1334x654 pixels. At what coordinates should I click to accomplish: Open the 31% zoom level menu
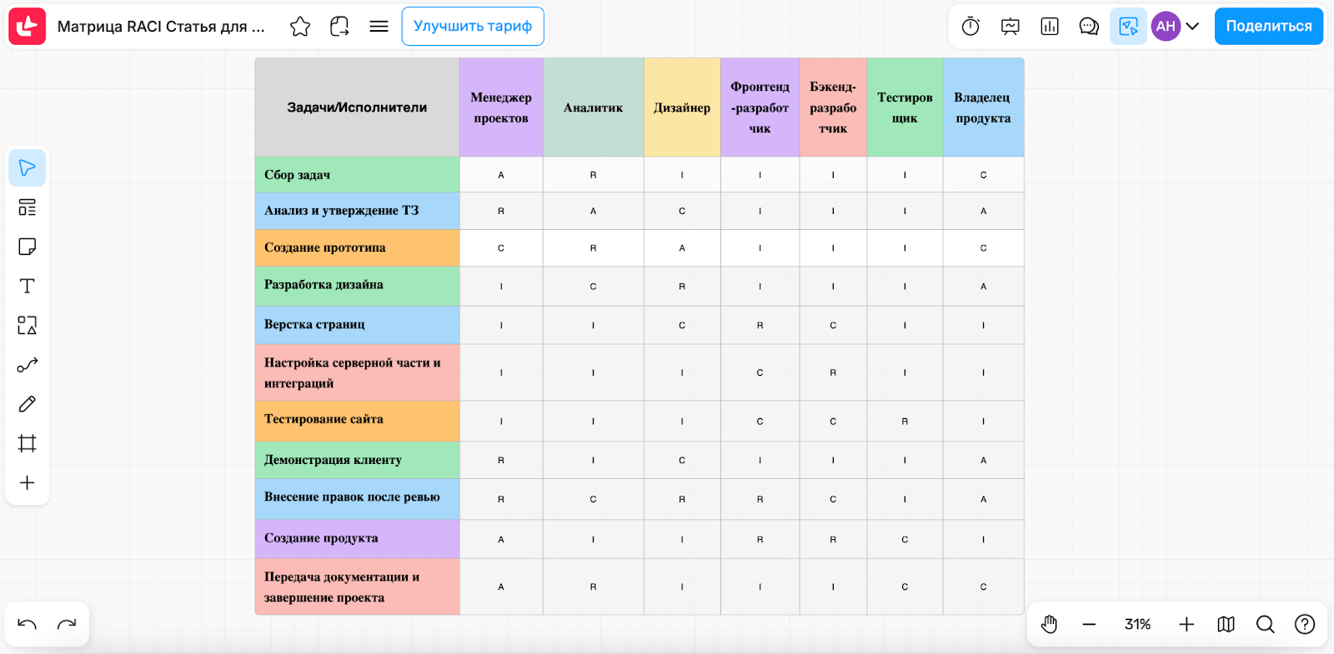(1137, 624)
